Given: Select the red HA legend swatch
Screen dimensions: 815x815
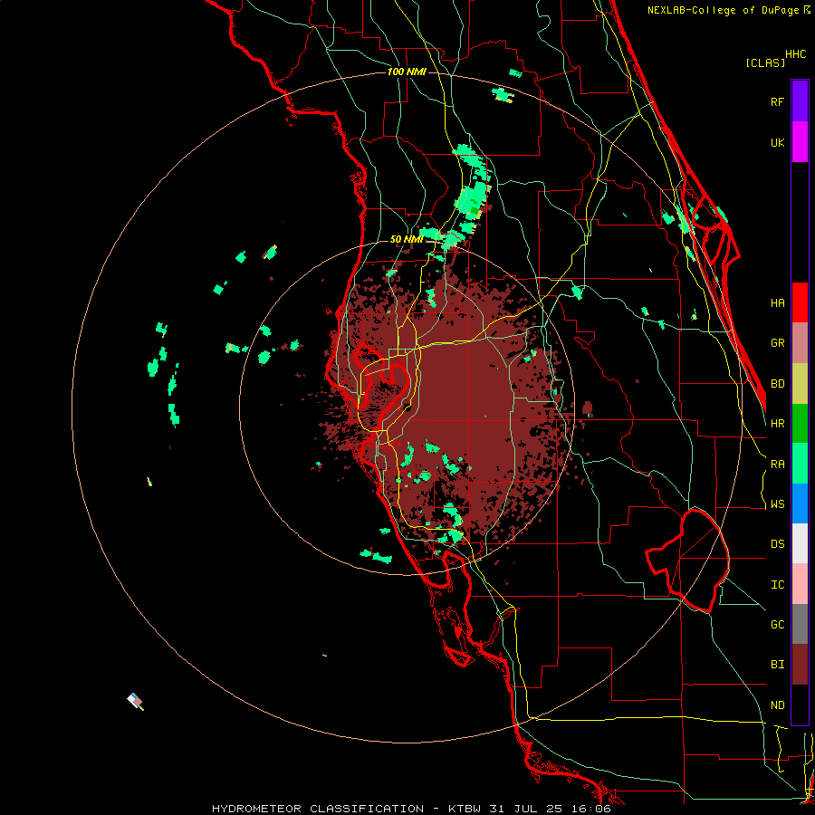Looking at the screenshot, I should pyautogui.click(x=800, y=302).
